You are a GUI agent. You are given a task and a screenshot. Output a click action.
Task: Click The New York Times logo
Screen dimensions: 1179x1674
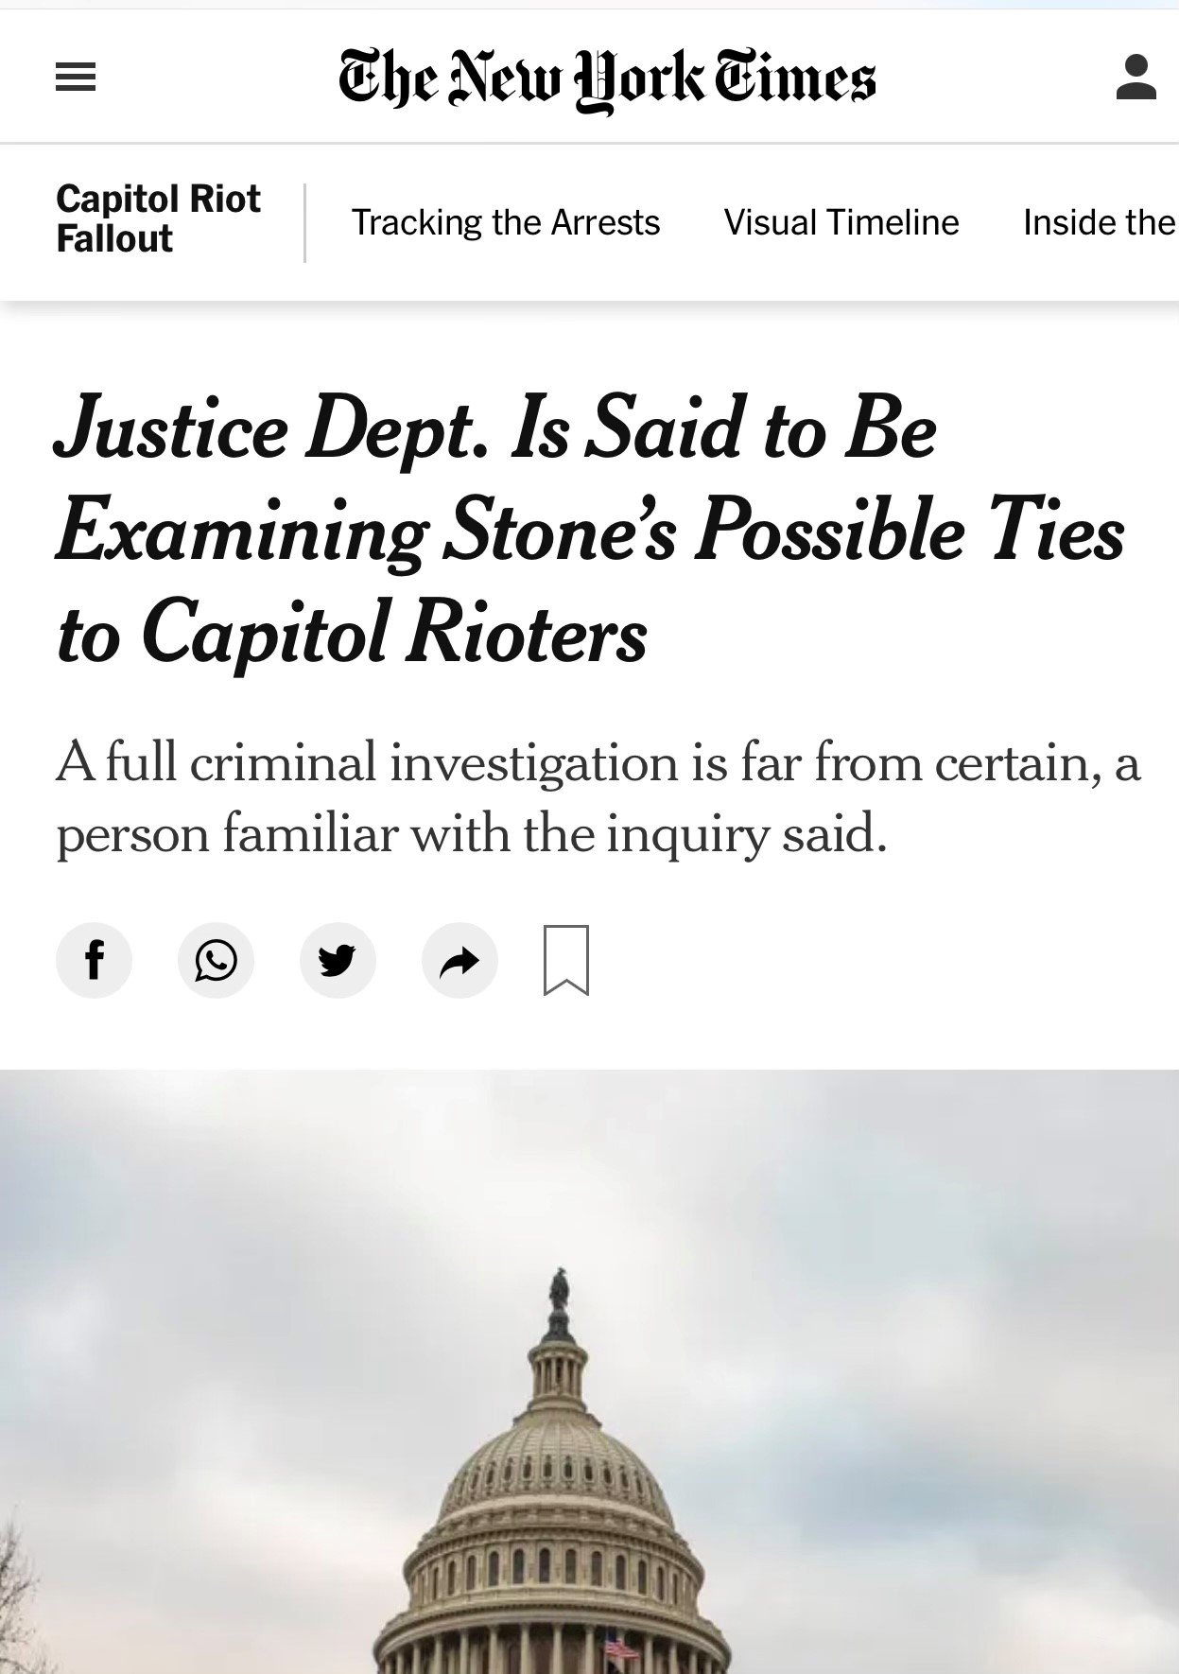[x=607, y=79]
